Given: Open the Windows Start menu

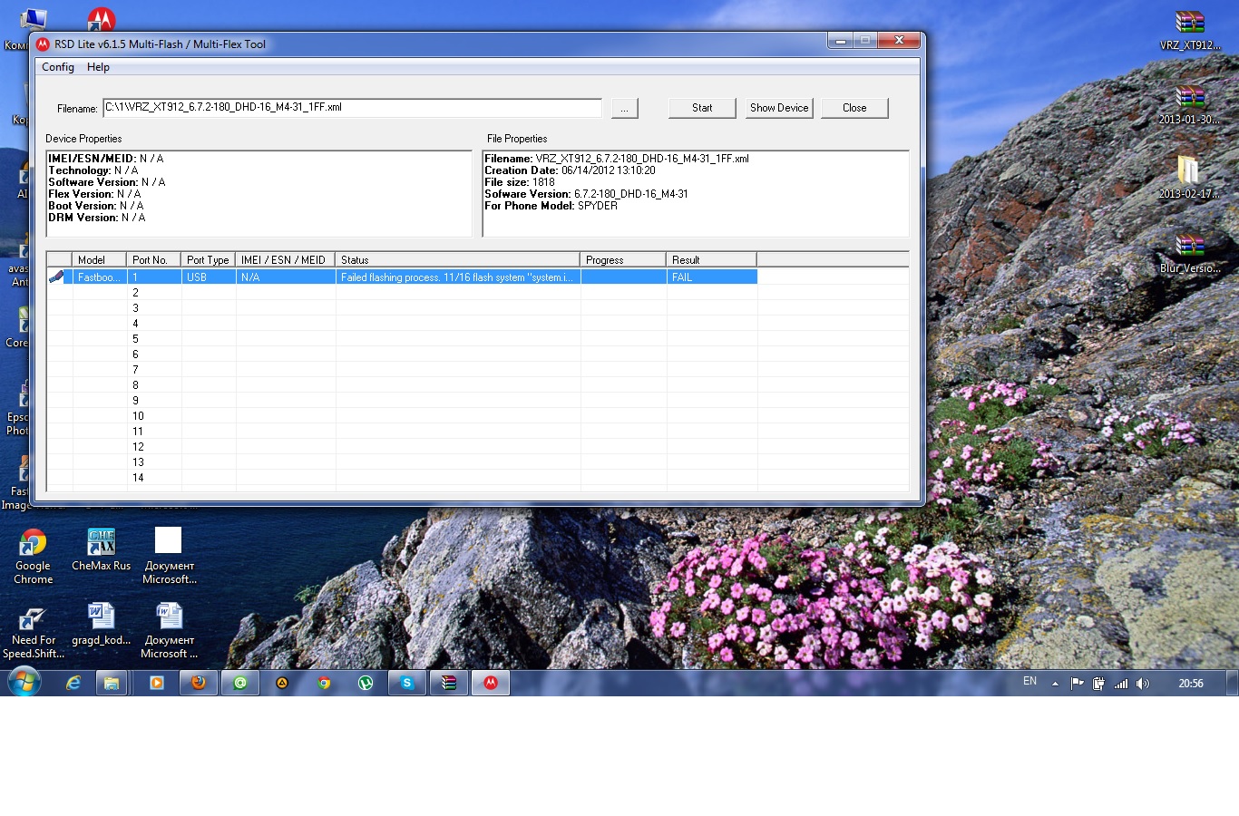Looking at the screenshot, I should click(x=24, y=683).
